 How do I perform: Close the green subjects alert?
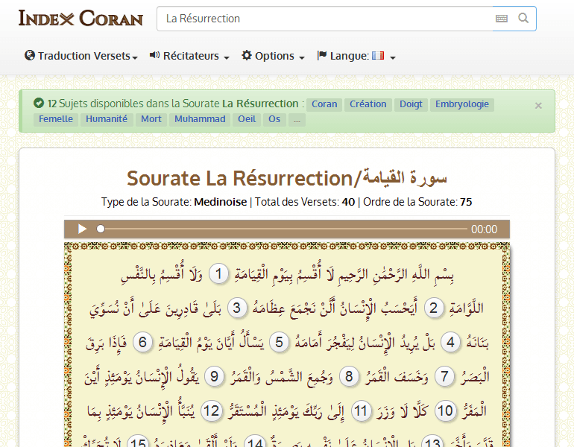click(x=538, y=106)
